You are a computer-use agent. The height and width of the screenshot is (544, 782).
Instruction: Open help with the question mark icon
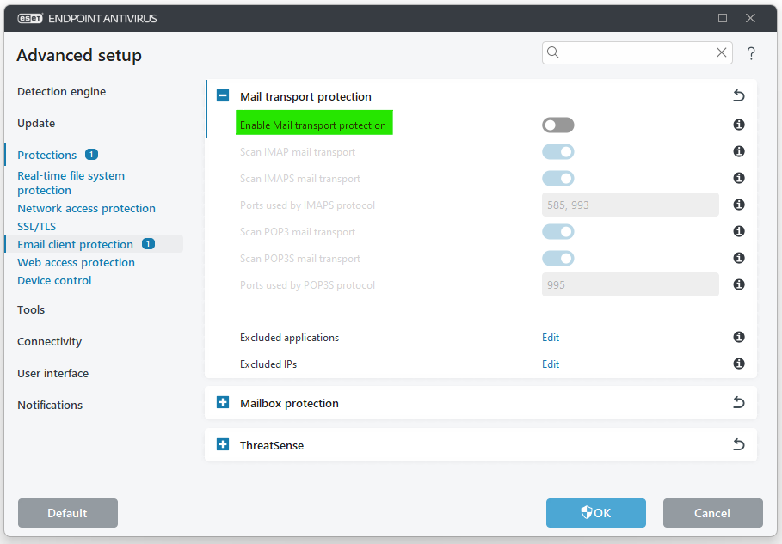pos(751,53)
